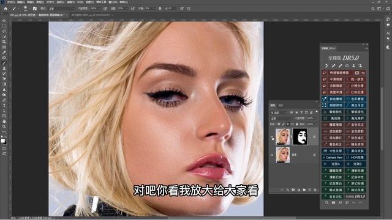Select the Zoom tool in left toolbar
392x220 pixels.
click(x=4, y=127)
